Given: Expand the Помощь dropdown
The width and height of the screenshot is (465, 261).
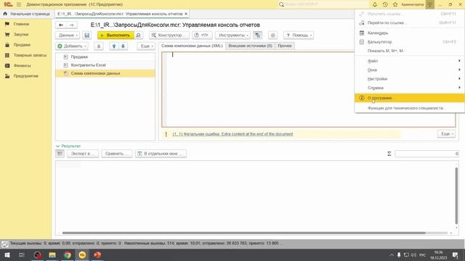Looking at the screenshot, I should (299, 36).
